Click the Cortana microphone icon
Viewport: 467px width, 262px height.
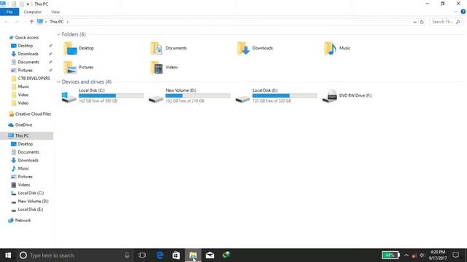coord(127,255)
